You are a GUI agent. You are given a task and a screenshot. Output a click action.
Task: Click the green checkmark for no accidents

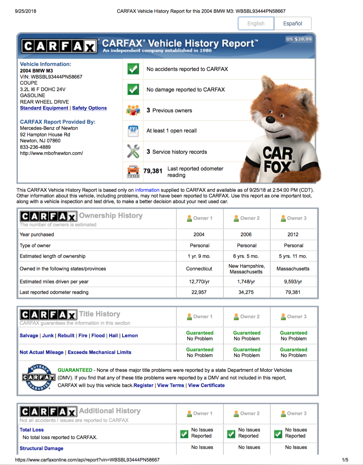132,69
